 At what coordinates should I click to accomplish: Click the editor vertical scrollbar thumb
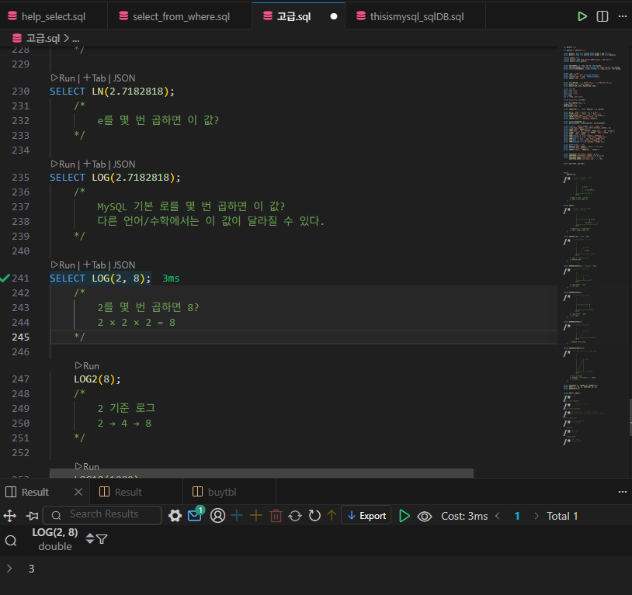point(630,417)
